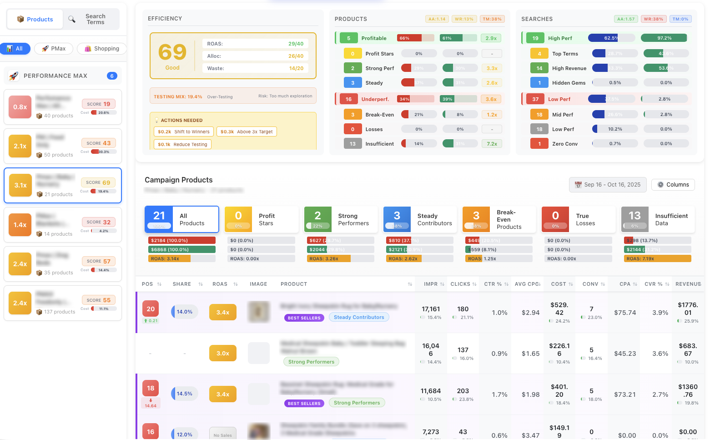Switch to the Products tab
710x440 pixels.
tap(35, 19)
